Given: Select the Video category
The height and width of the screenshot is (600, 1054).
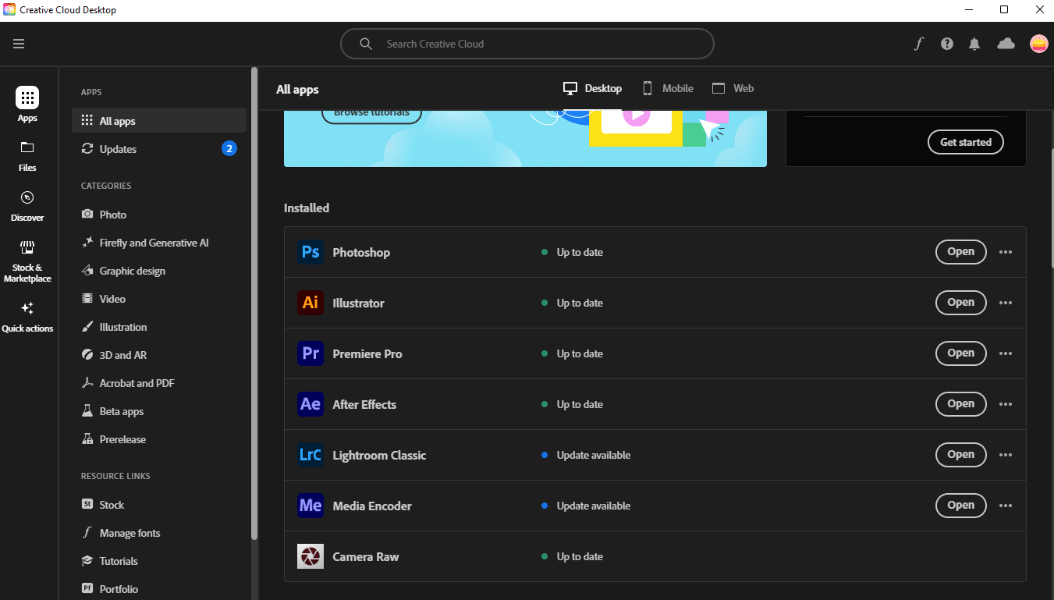Looking at the screenshot, I should [x=159, y=299].
